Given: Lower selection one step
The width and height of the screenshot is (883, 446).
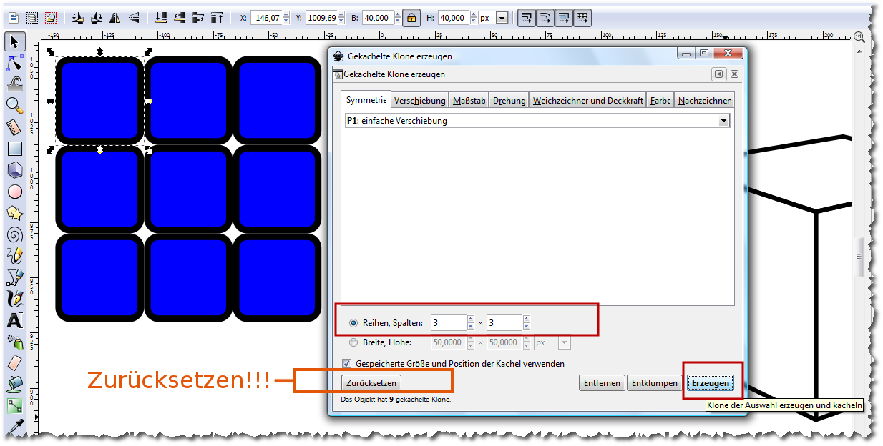Looking at the screenshot, I should pos(180,17).
